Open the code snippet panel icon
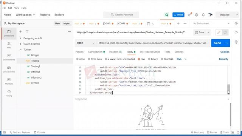Viewport: 242px width, 136px height. [x=236, y=32]
